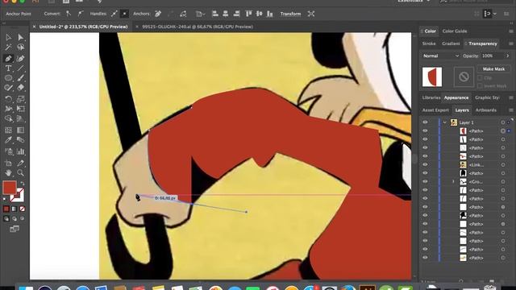Image resolution: width=516 pixels, height=290 pixels.
Task: Hide the <Gro...> group sublayer
Action: click(x=425, y=181)
